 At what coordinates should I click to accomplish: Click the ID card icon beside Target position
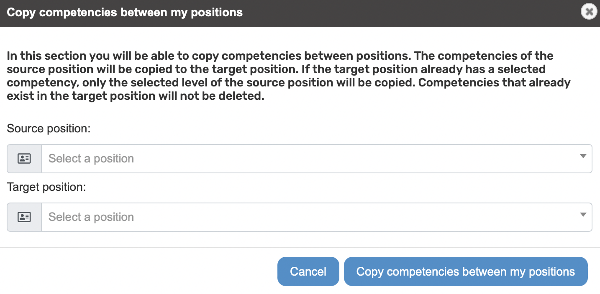click(x=24, y=217)
